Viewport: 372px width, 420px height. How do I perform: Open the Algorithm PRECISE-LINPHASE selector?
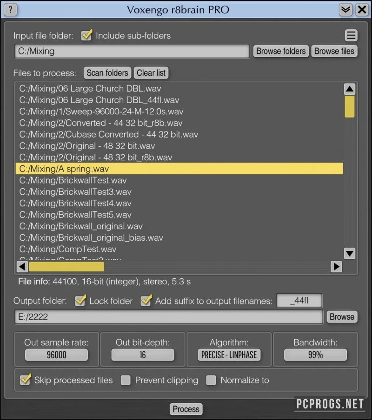(229, 355)
